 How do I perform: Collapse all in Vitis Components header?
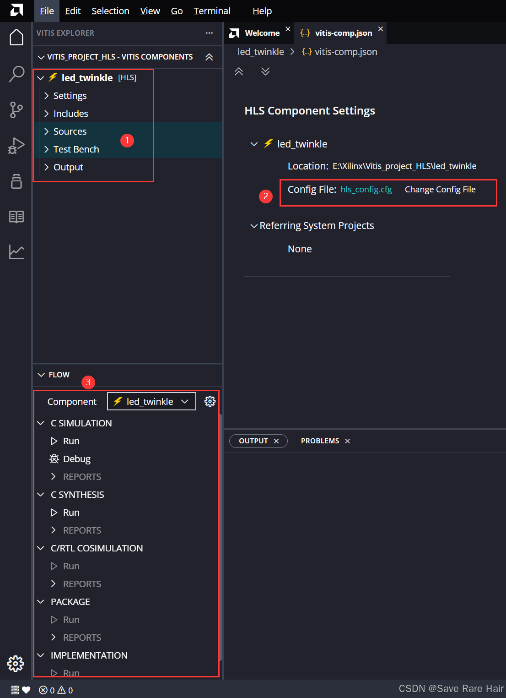pyautogui.click(x=209, y=57)
